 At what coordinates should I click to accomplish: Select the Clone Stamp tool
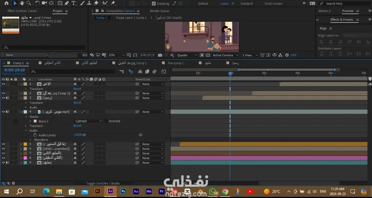89,3
